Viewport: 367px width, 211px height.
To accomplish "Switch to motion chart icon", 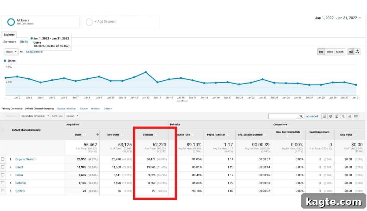I will pyautogui.click(x=357, y=52).
